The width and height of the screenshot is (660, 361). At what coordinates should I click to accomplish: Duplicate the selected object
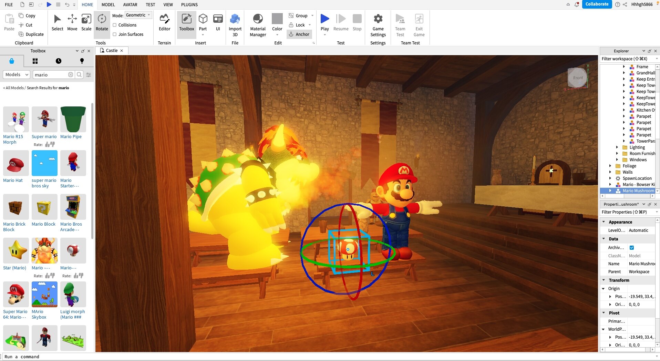tap(31, 34)
